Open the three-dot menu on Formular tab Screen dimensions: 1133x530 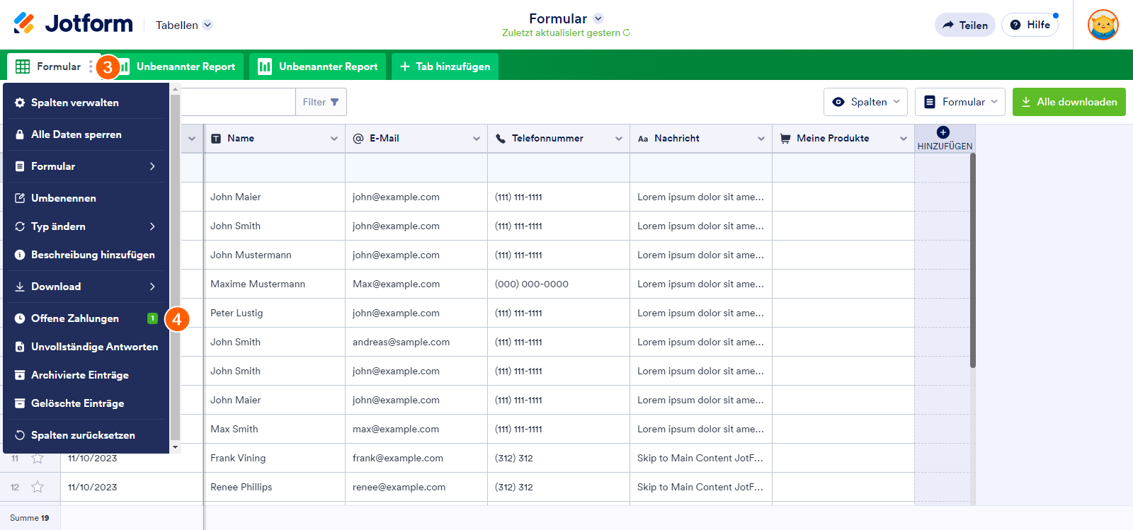tap(91, 67)
